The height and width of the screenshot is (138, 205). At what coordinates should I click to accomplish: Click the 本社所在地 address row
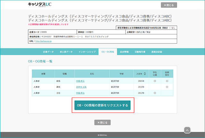[102, 37]
